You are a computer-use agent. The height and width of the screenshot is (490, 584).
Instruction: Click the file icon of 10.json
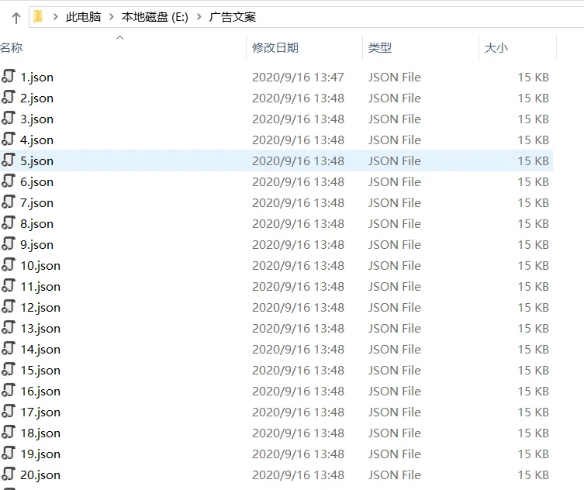coord(9,264)
